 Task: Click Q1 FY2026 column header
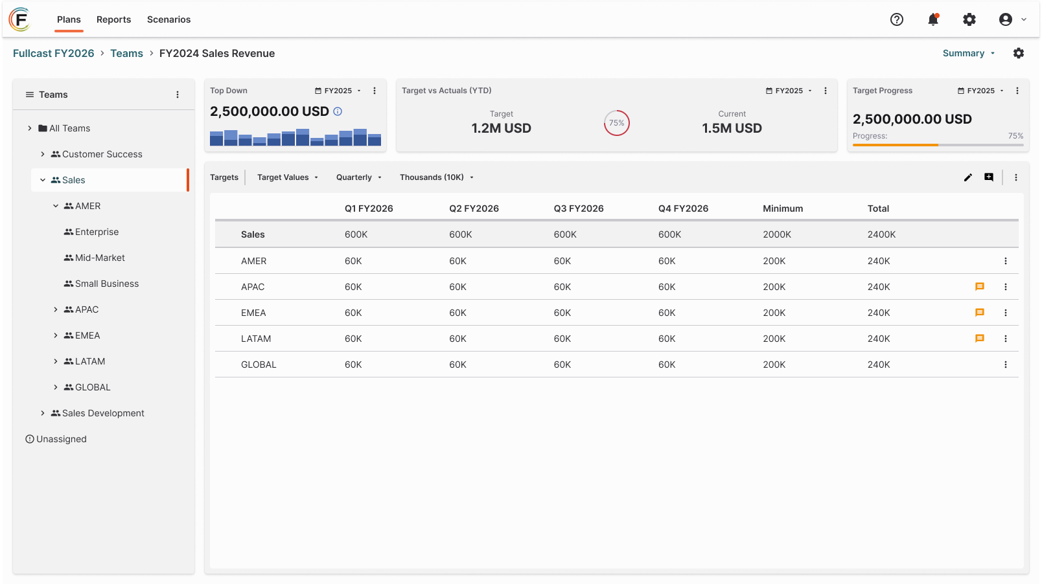(x=369, y=208)
